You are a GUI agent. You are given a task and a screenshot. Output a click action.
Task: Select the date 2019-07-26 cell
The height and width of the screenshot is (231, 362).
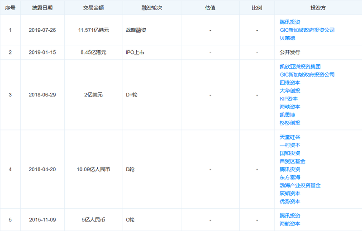pos(42,30)
